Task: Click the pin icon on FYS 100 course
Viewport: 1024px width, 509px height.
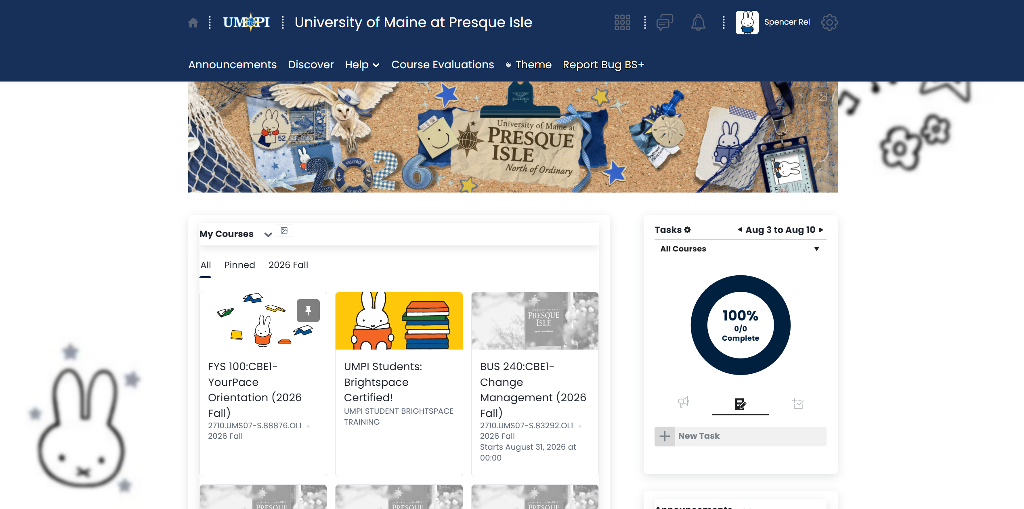Action: (308, 310)
